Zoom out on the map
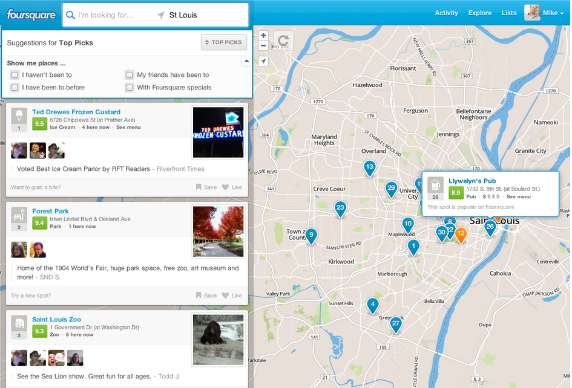572x388 pixels. point(263,45)
